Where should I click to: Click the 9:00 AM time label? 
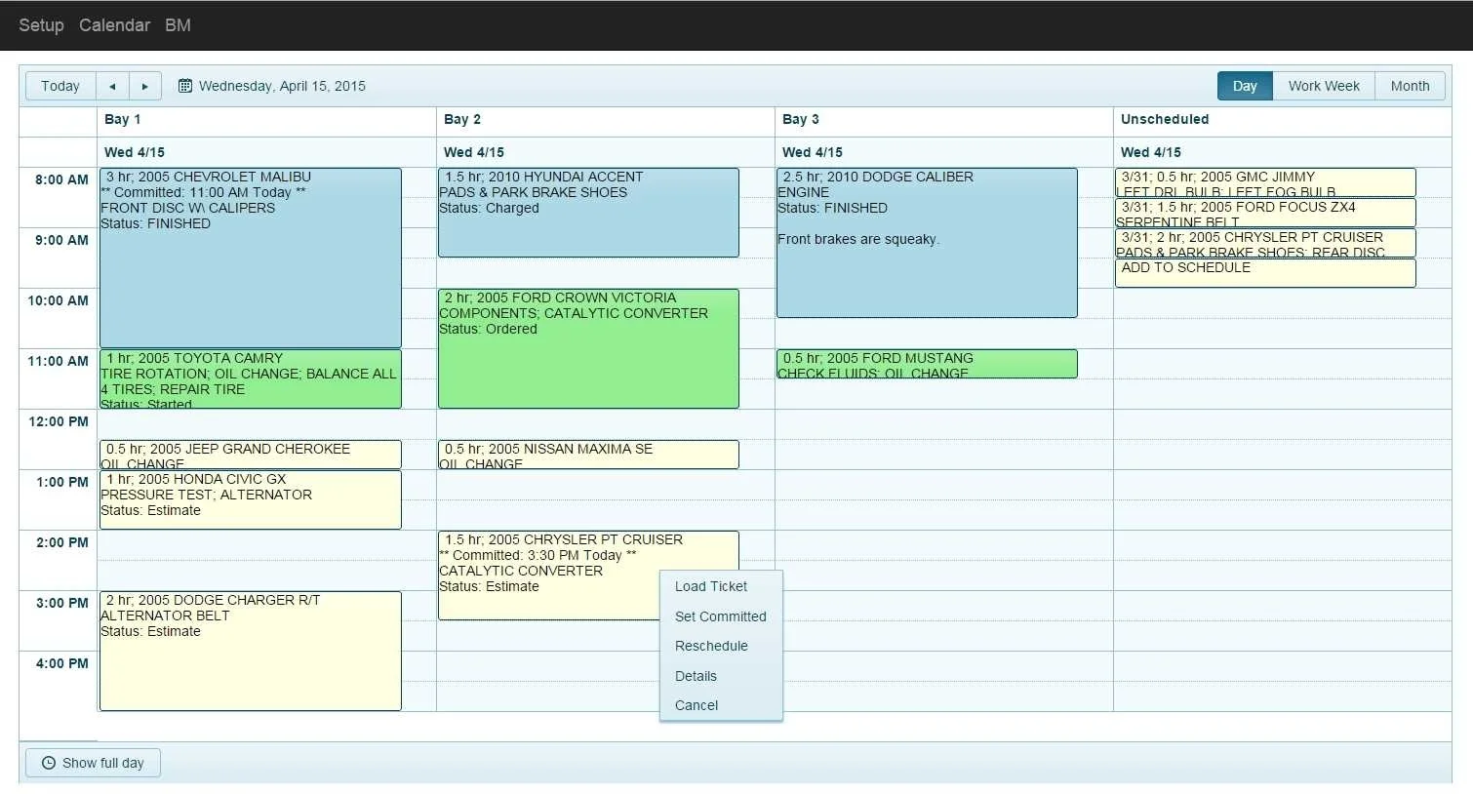pyautogui.click(x=61, y=240)
